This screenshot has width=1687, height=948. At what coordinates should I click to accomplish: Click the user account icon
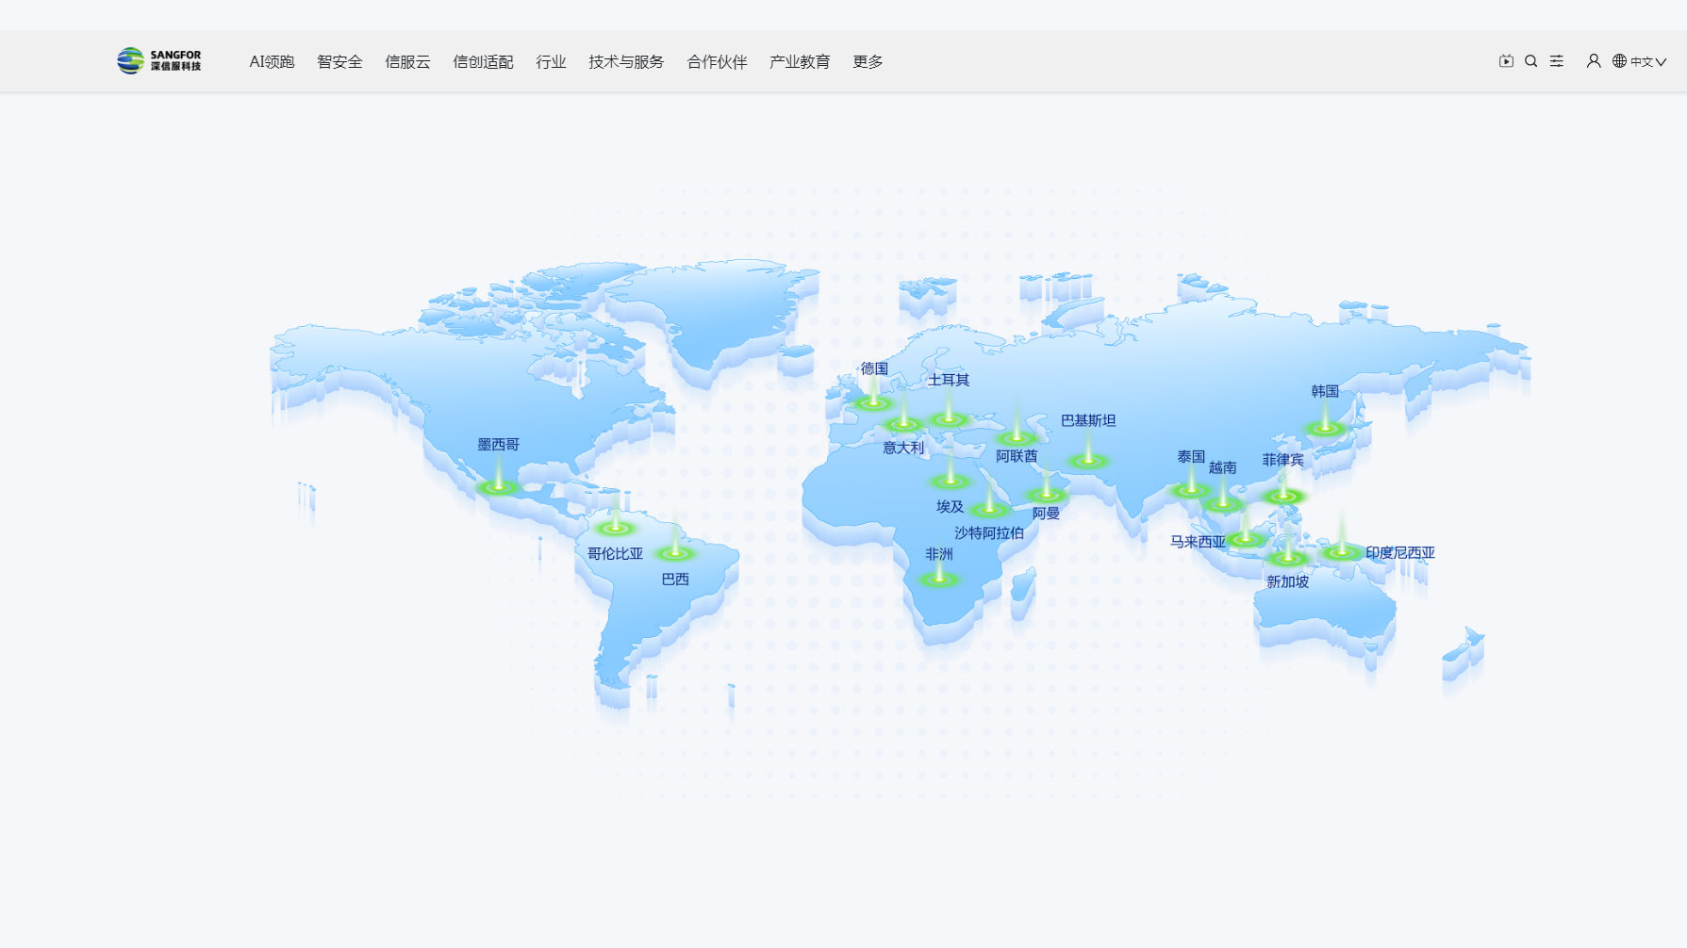(1594, 61)
